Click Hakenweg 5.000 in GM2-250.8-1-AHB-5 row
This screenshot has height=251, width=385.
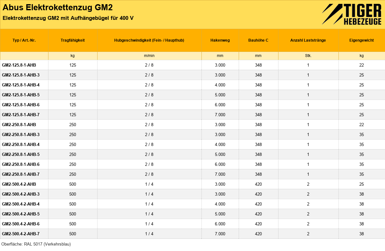click(x=220, y=154)
